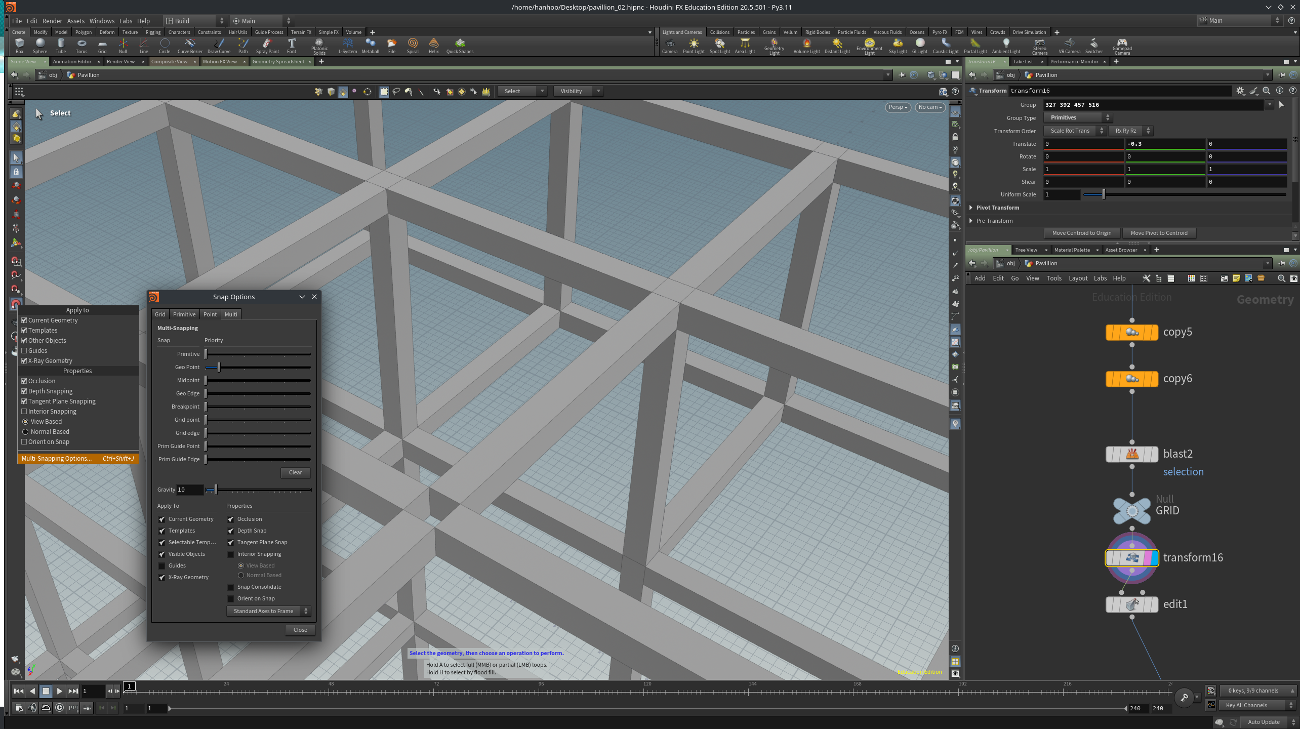This screenshot has width=1300, height=729.
Task: Open the Rigid Bodies shelf tab
Action: click(x=817, y=32)
